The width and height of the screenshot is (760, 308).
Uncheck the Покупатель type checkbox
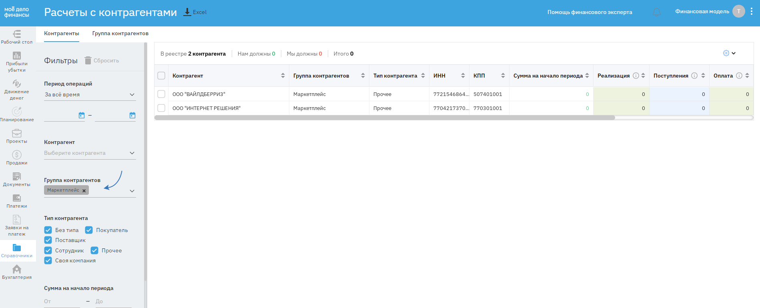click(x=89, y=230)
